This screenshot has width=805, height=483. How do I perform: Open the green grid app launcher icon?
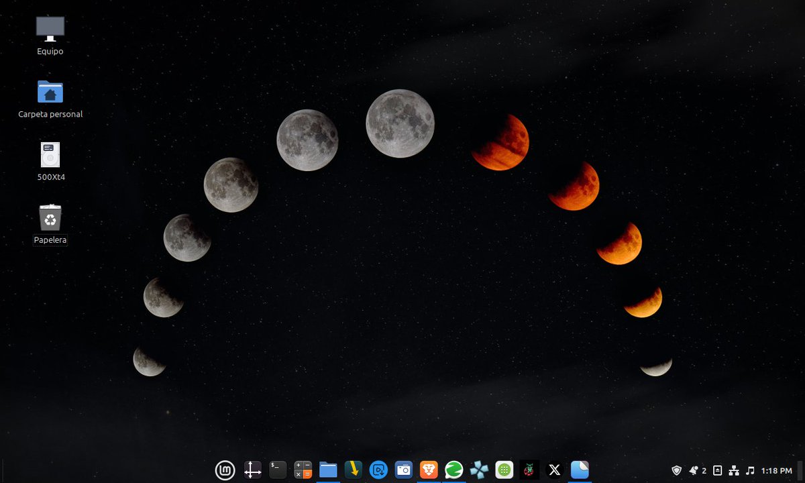point(504,470)
